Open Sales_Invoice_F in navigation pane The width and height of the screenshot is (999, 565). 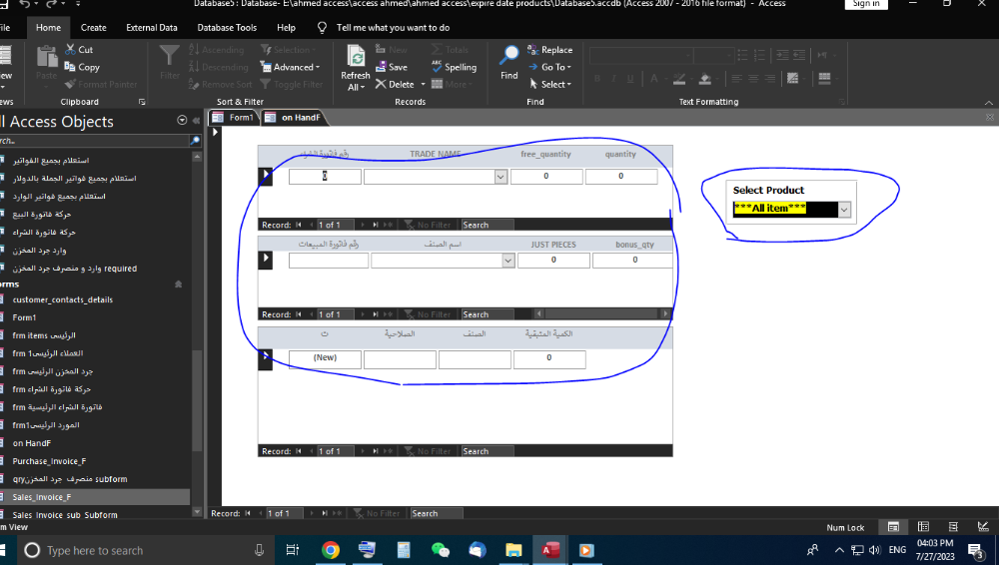(42, 496)
